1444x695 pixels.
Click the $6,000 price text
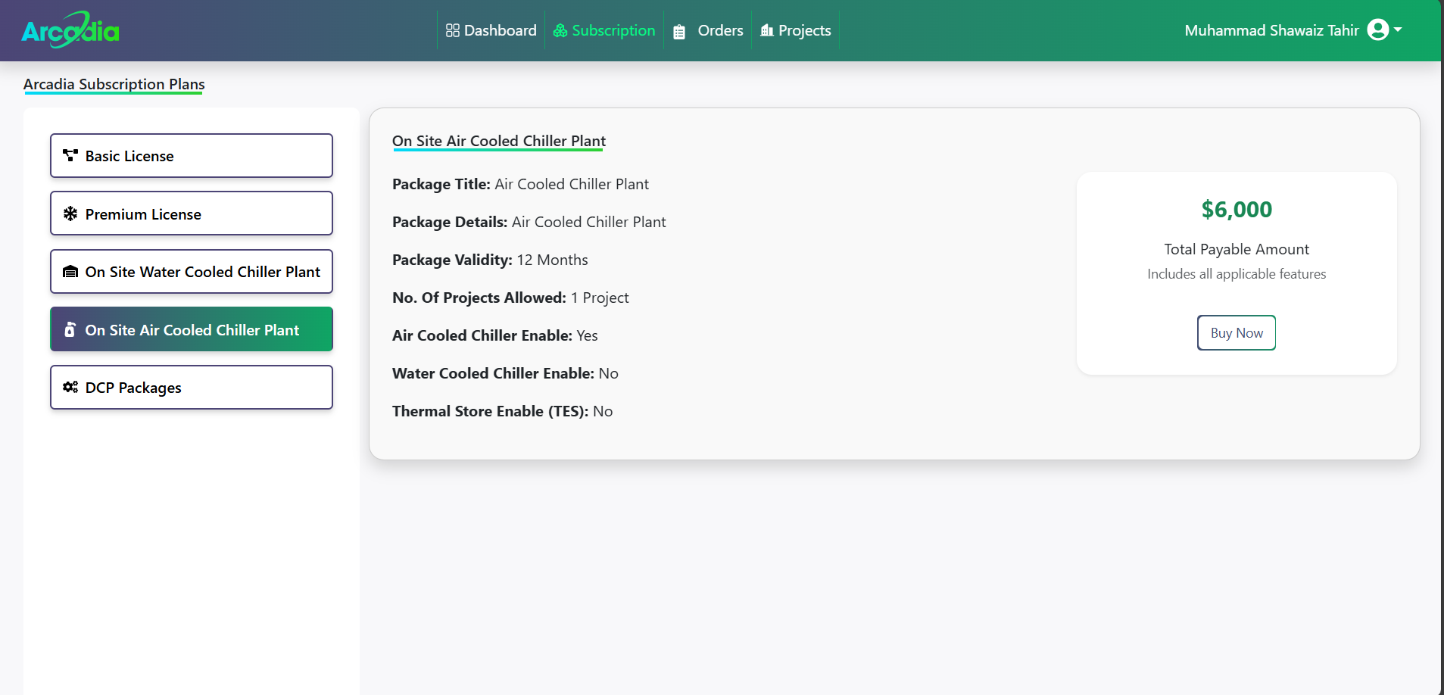point(1237,210)
